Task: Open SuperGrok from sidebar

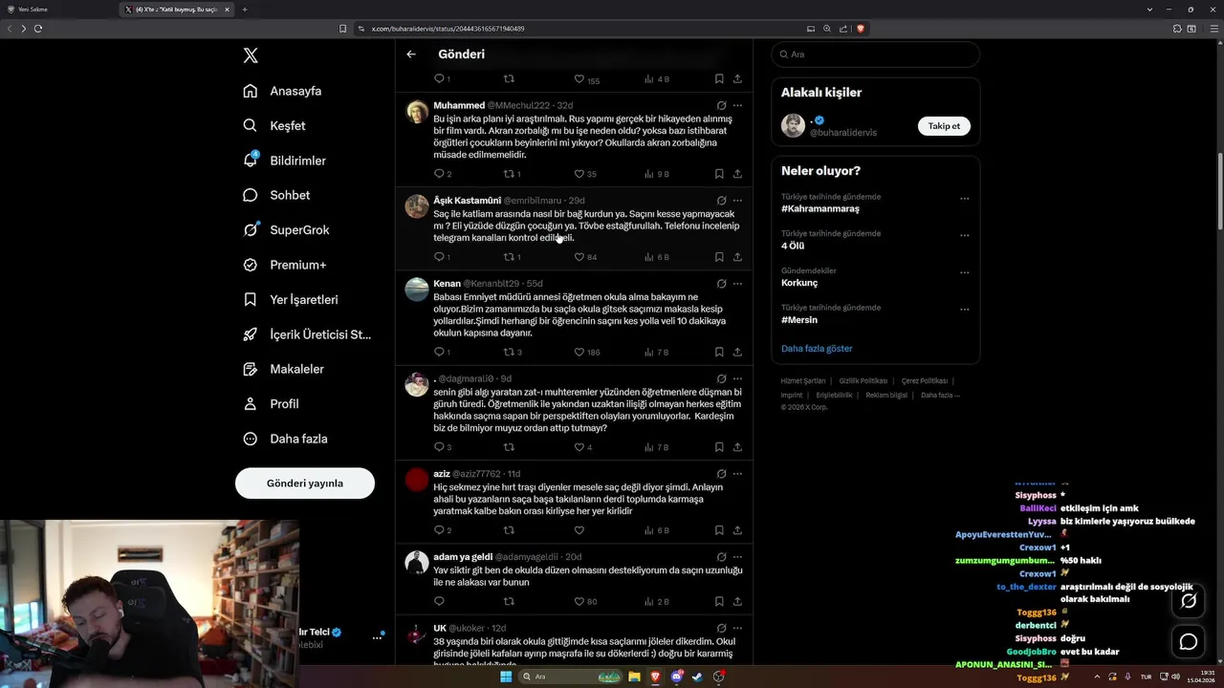Action: pos(286,230)
